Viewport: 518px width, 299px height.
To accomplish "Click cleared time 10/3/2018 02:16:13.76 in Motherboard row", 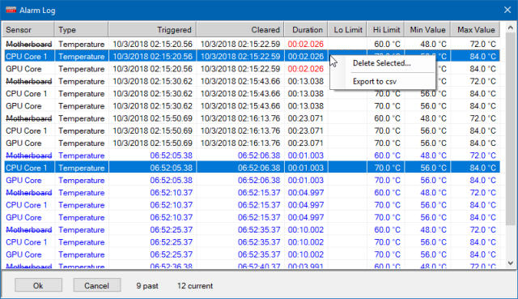I will pos(240,118).
